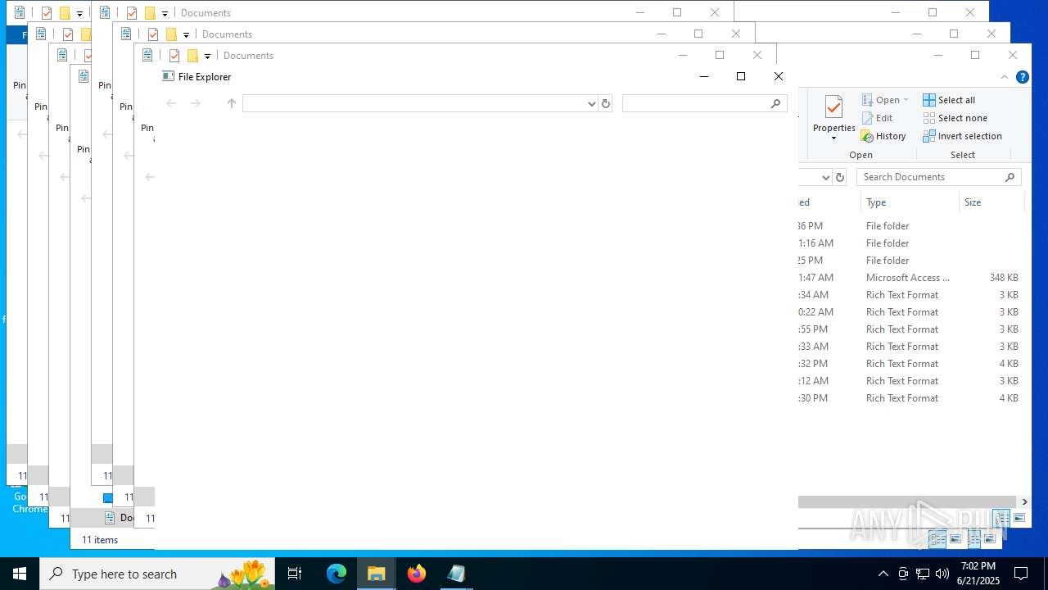
Task: Show hidden system tray icons
Action: point(883,574)
